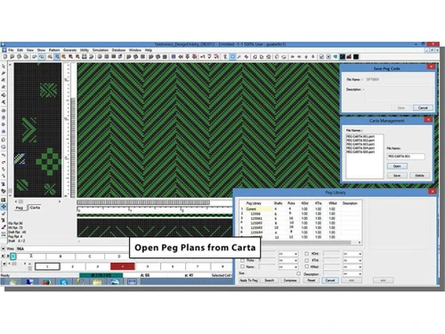The image size is (445, 334).
Task: Click the dark green weave icon in the toolbar
Action: 343,57
